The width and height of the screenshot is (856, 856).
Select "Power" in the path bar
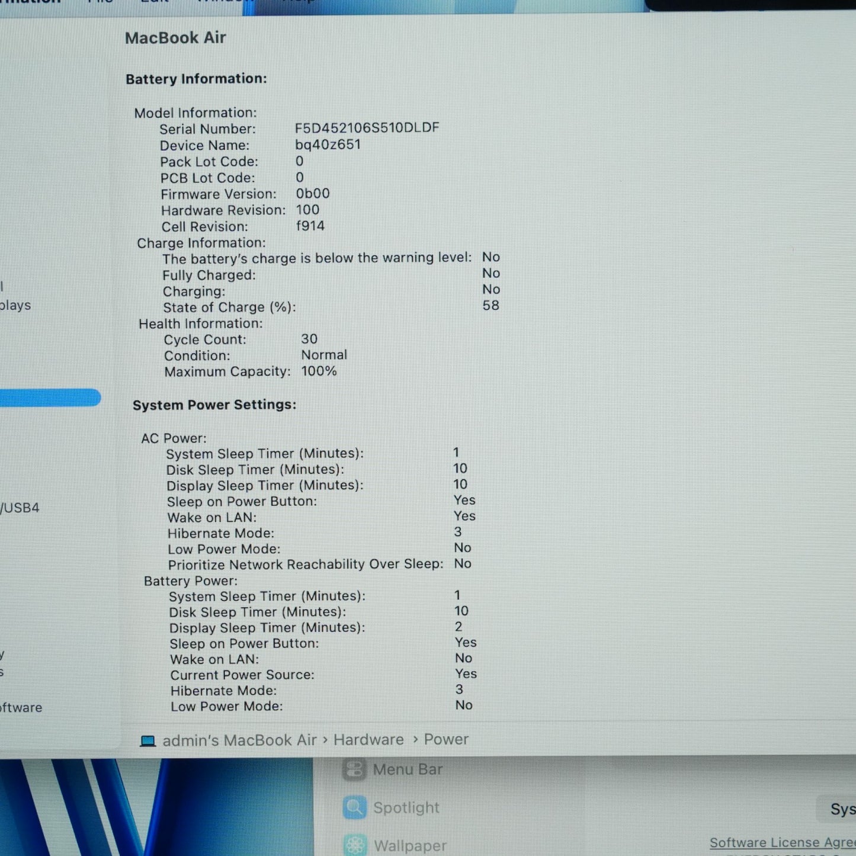446,739
